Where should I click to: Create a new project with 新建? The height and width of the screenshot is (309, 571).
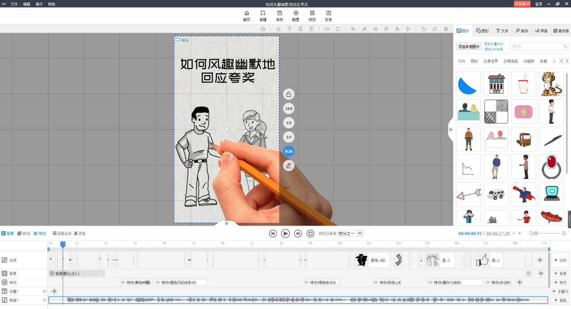pos(263,16)
